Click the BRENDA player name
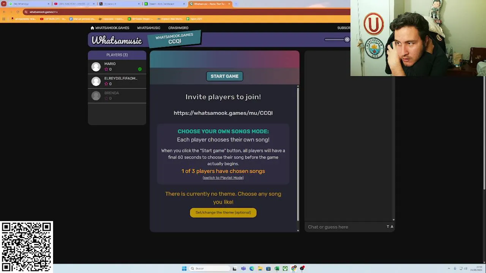The image size is (486, 273). (112, 93)
